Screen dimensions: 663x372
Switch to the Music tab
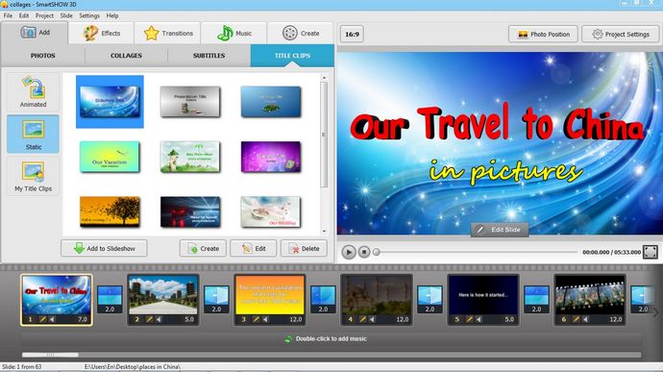pyautogui.click(x=234, y=34)
